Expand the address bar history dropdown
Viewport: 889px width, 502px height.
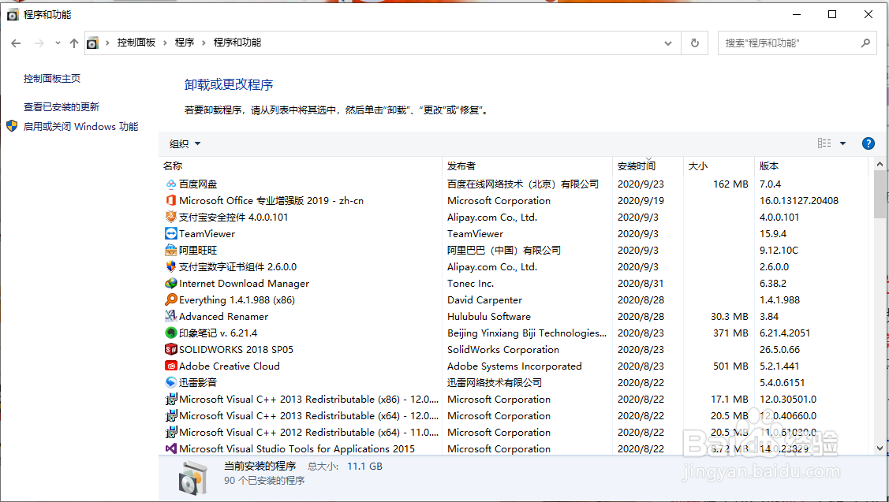(668, 43)
